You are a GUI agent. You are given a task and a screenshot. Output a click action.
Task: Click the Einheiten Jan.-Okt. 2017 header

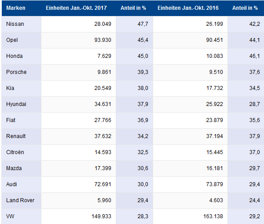(x=76, y=8)
